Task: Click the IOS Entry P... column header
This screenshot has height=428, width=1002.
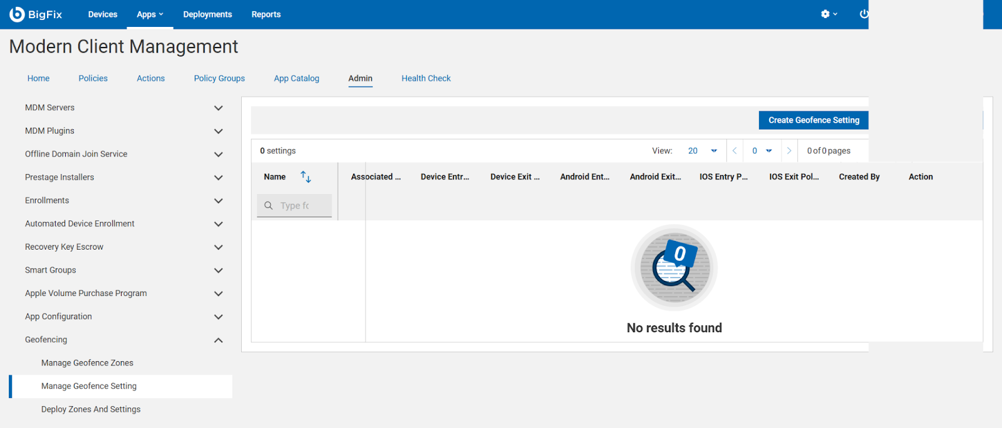Action: [724, 177]
